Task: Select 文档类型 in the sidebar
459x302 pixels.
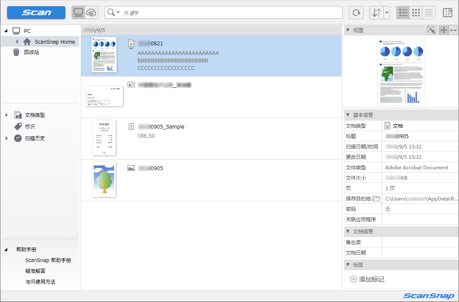Action: click(35, 115)
